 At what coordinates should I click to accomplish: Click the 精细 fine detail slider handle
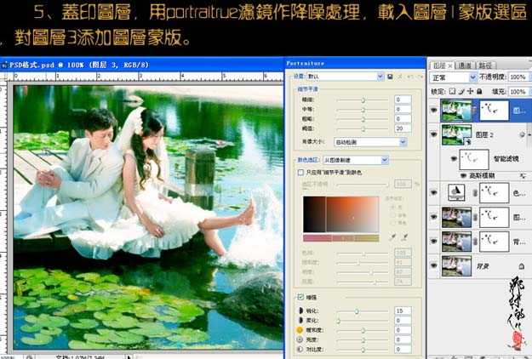(363, 100)
